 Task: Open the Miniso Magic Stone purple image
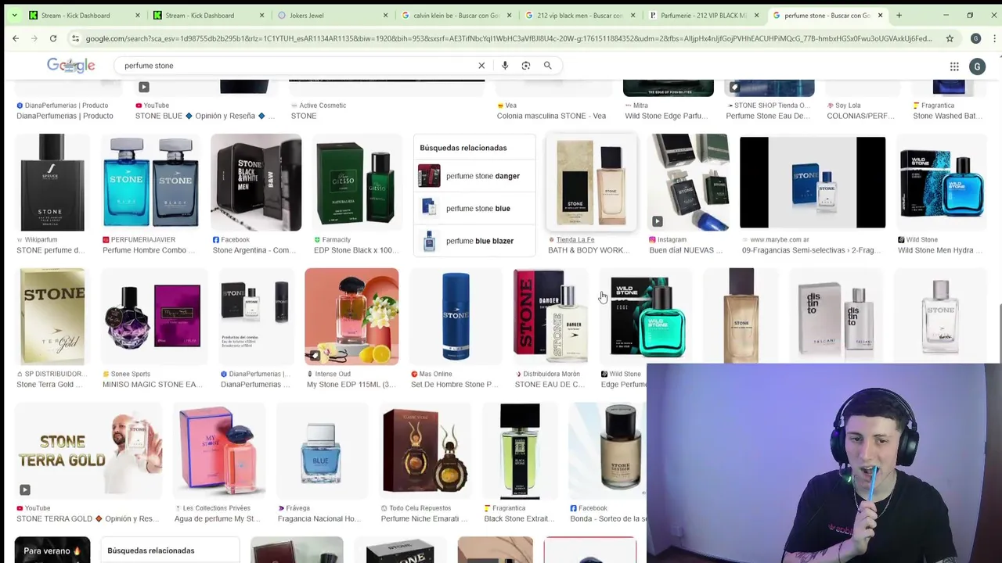[x=153, y=317]
